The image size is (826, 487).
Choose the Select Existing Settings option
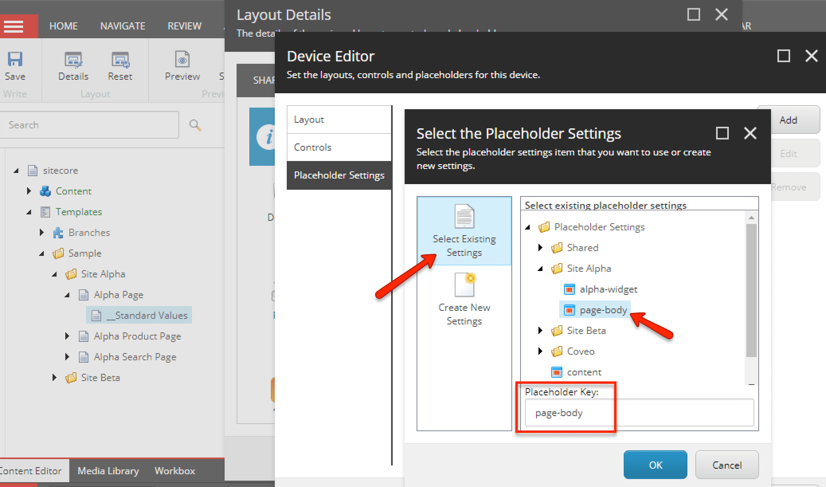coord(464,231)
